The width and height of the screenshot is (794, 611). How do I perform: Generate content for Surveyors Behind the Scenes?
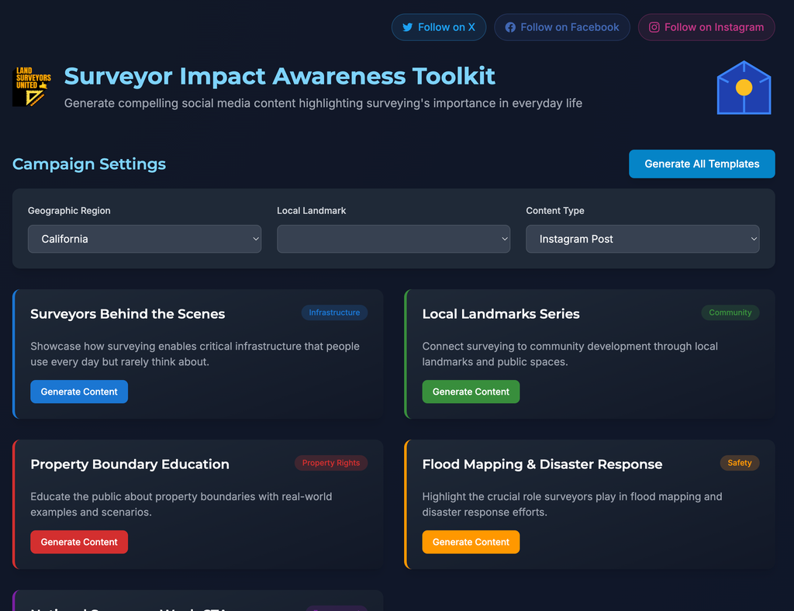[79, 392]
